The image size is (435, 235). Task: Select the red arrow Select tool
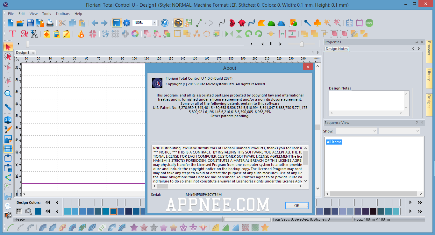tap(8, 47)
